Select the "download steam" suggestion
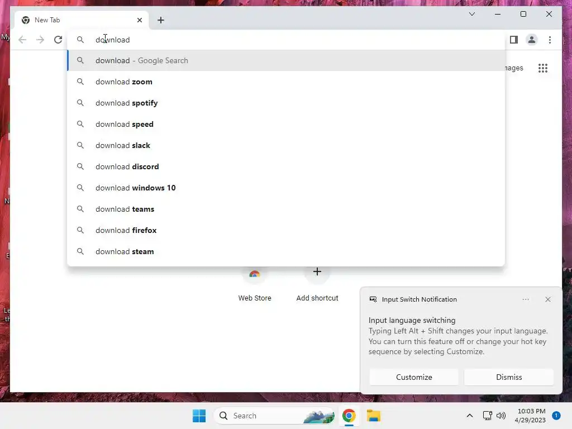The width and height of the screenshot is (572, 429). point(287,251)
